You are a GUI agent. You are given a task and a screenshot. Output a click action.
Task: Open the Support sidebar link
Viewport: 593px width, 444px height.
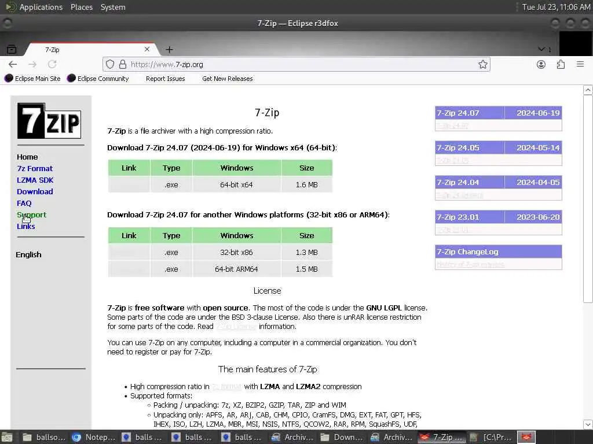coord(32,215)
